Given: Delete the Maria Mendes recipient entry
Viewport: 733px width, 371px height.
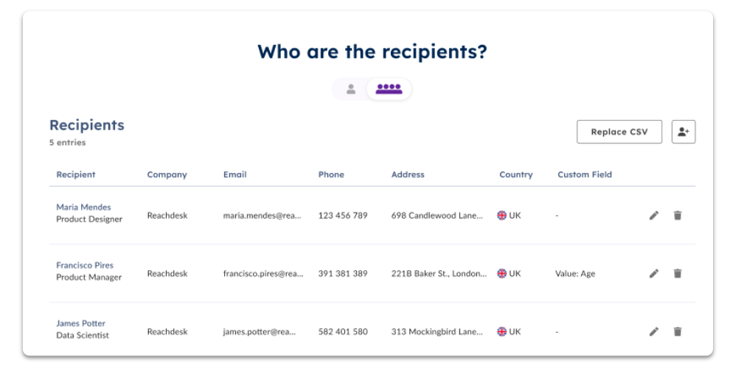Looking at the screenshot, I should coord(678,215).
